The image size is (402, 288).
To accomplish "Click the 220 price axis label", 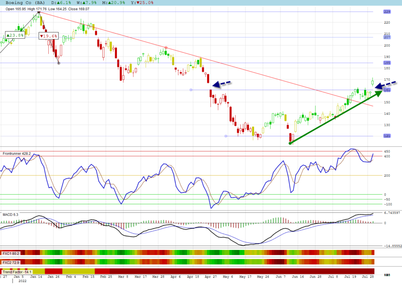I will point(387,22).
